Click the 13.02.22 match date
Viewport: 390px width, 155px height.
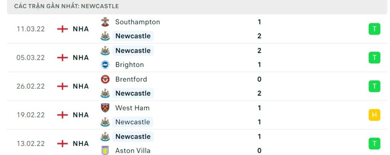[30, 144]
